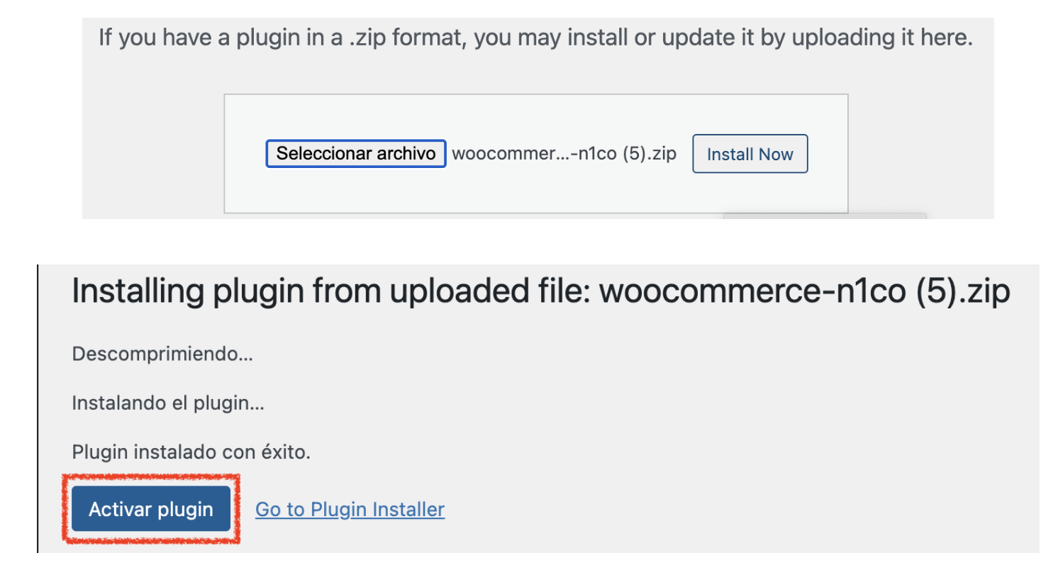Click the 'Descomprimiendo…' status line
Screen dimensions: 1058x570
(162, 354)
